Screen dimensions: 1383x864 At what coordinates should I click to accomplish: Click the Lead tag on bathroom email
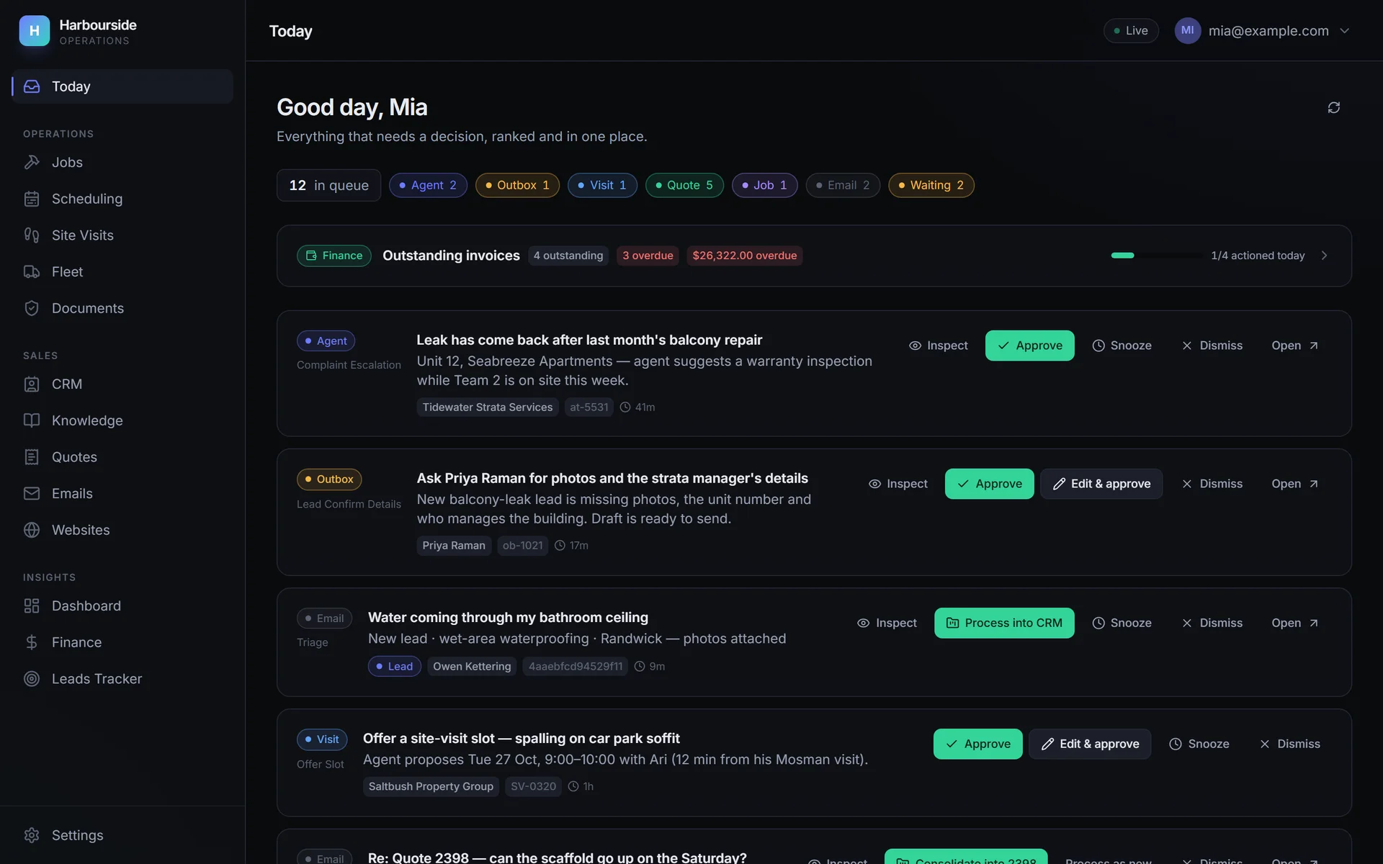(x=394, y=666)
